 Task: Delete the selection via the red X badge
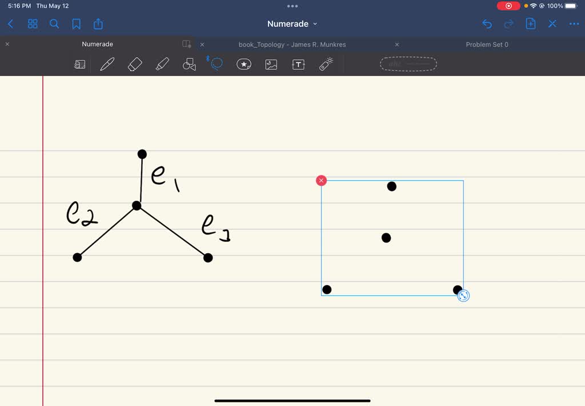point(321,180)
